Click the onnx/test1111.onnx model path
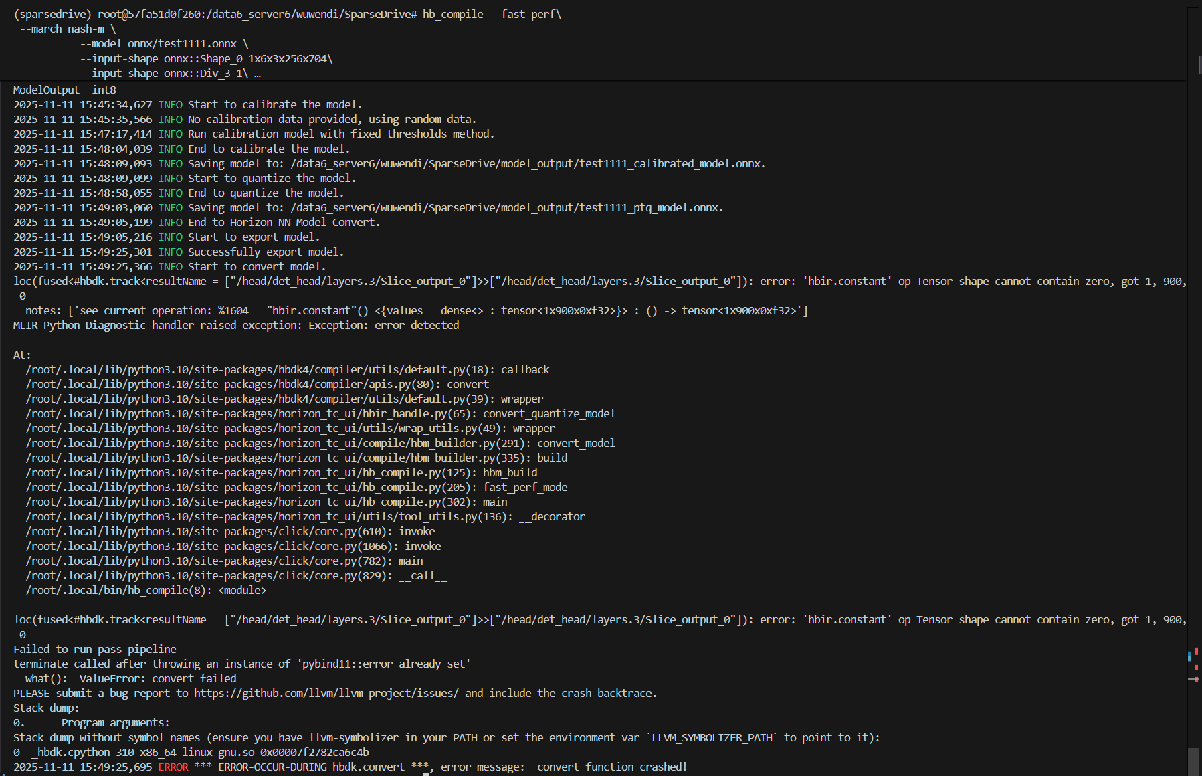The height and width of the screenshot is (776, 1202). (182, 43)
